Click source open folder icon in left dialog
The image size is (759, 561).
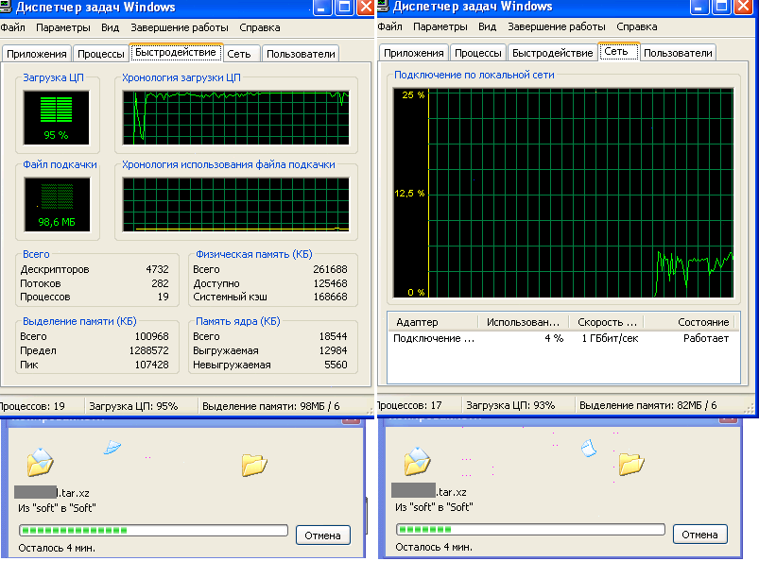41,462
